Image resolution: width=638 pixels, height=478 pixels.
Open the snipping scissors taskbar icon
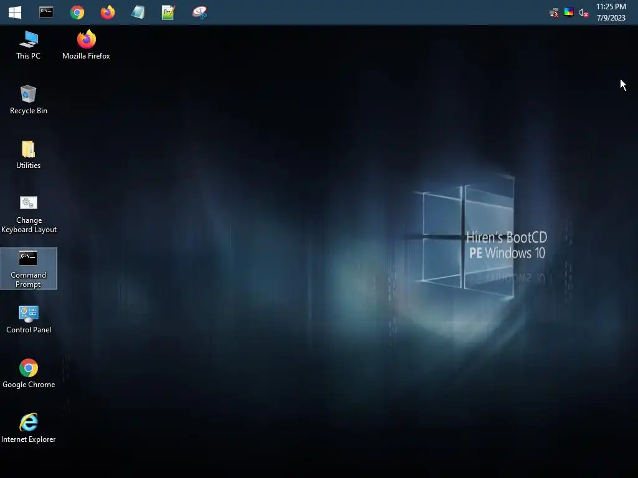[199, 12]
